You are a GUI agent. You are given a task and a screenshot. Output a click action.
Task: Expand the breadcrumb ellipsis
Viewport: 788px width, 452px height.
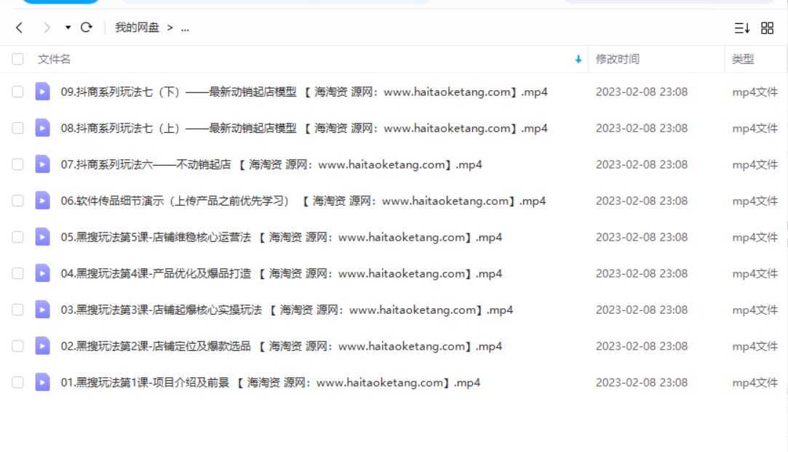pyautogui.click(x=185, y=28)
